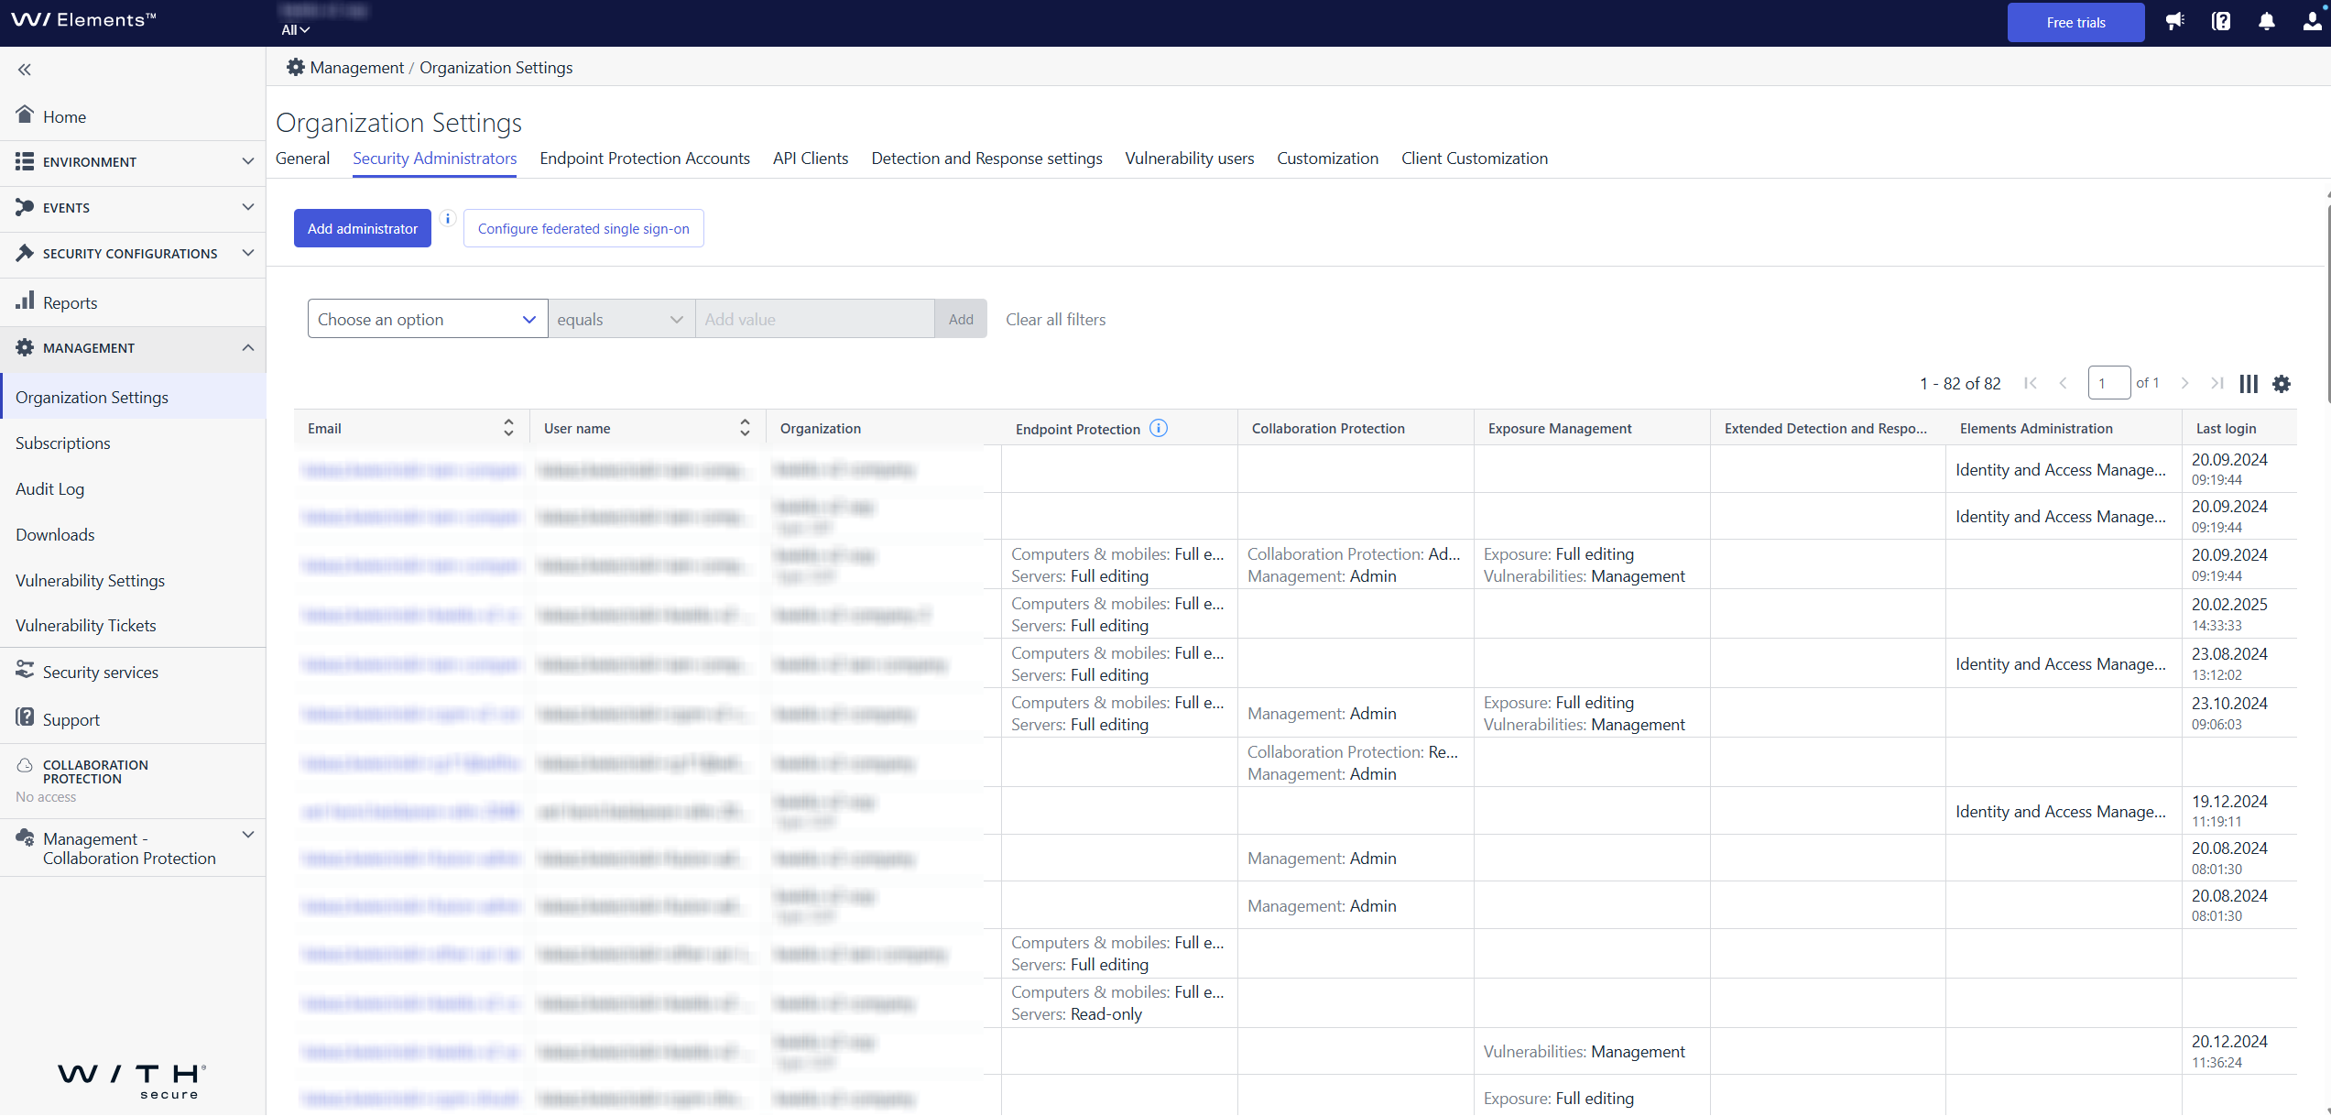This screenshot has height=1116, width=2331.
Task: Click the Endpoint Protection column info icon
Action: [x=1159, y=428]
